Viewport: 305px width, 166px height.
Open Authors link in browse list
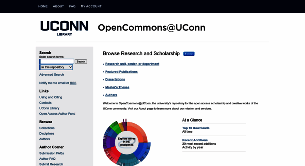(111, 95)
